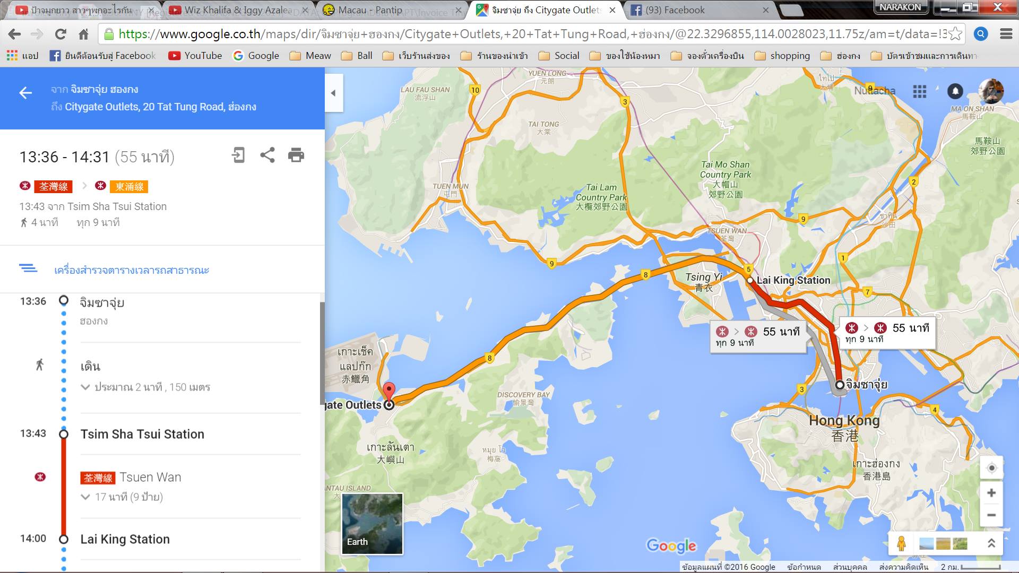
Task: Click the send feedback footer link
Action: coord(904,567)
